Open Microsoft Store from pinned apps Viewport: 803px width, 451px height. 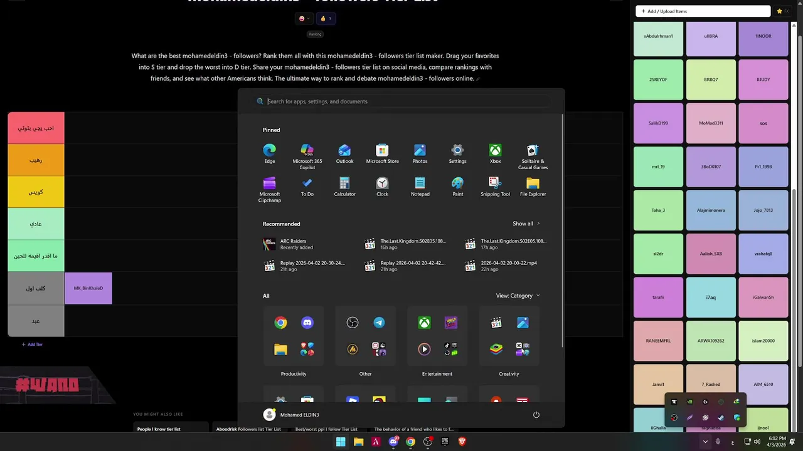tap(382, 154)
